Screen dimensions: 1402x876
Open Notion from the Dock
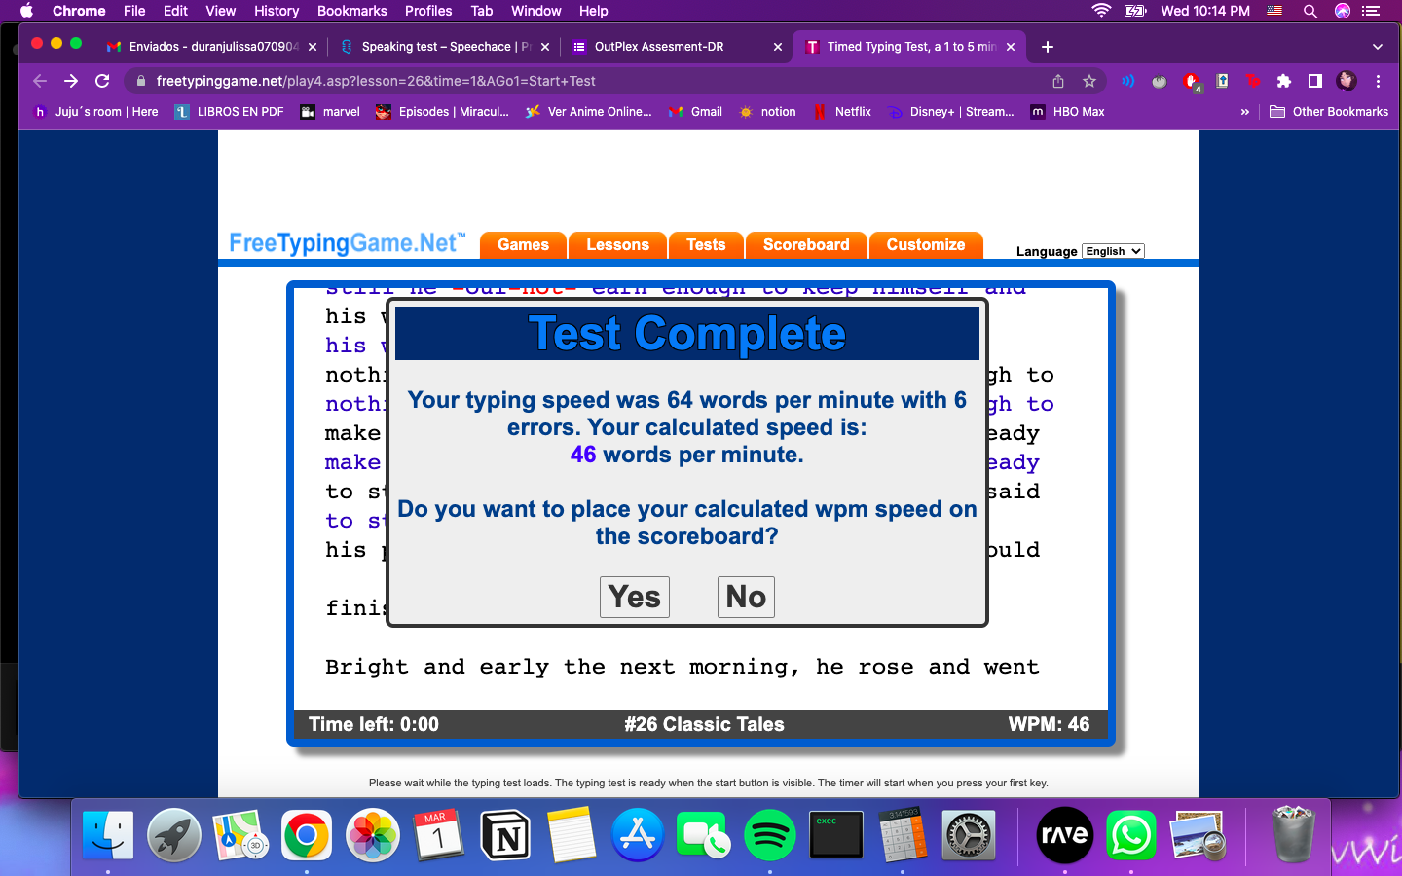point(505,835)
